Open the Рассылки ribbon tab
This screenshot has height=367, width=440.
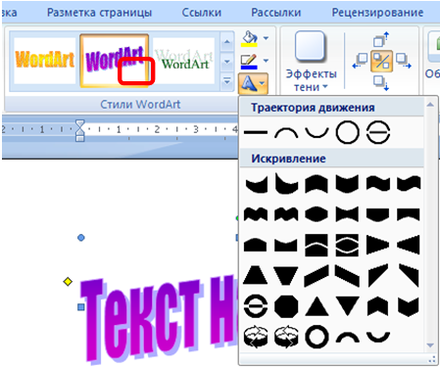(276, 13)
